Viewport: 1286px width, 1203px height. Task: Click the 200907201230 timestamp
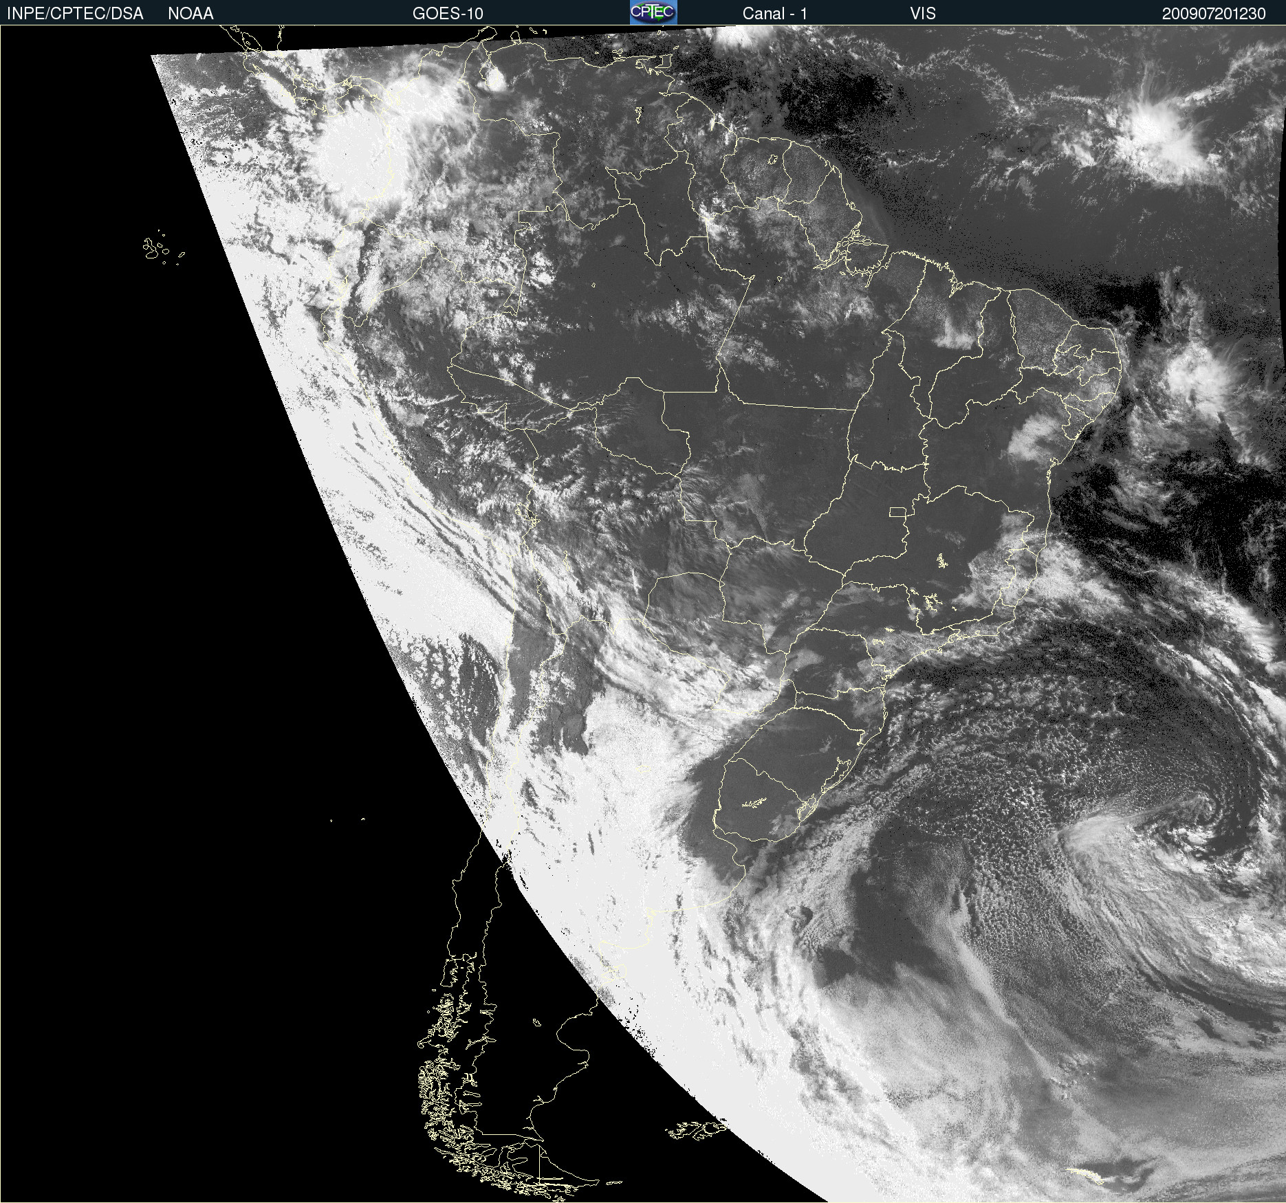click(1214, 14)
